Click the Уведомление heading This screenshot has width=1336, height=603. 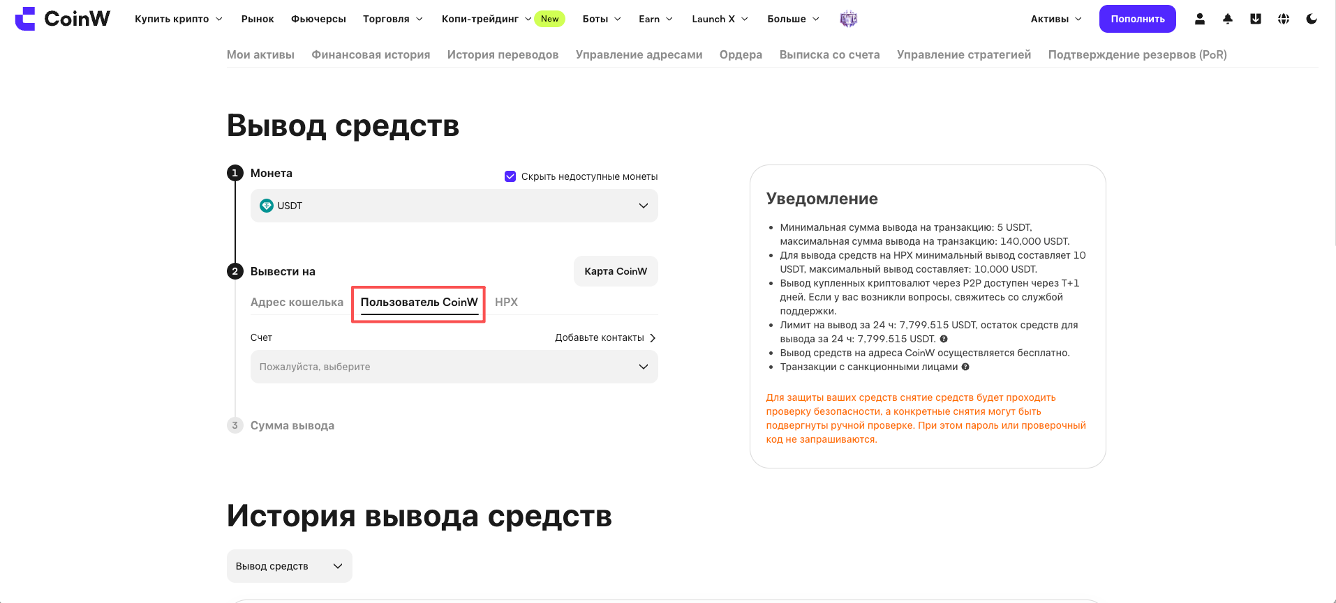(x=822, y=199)
